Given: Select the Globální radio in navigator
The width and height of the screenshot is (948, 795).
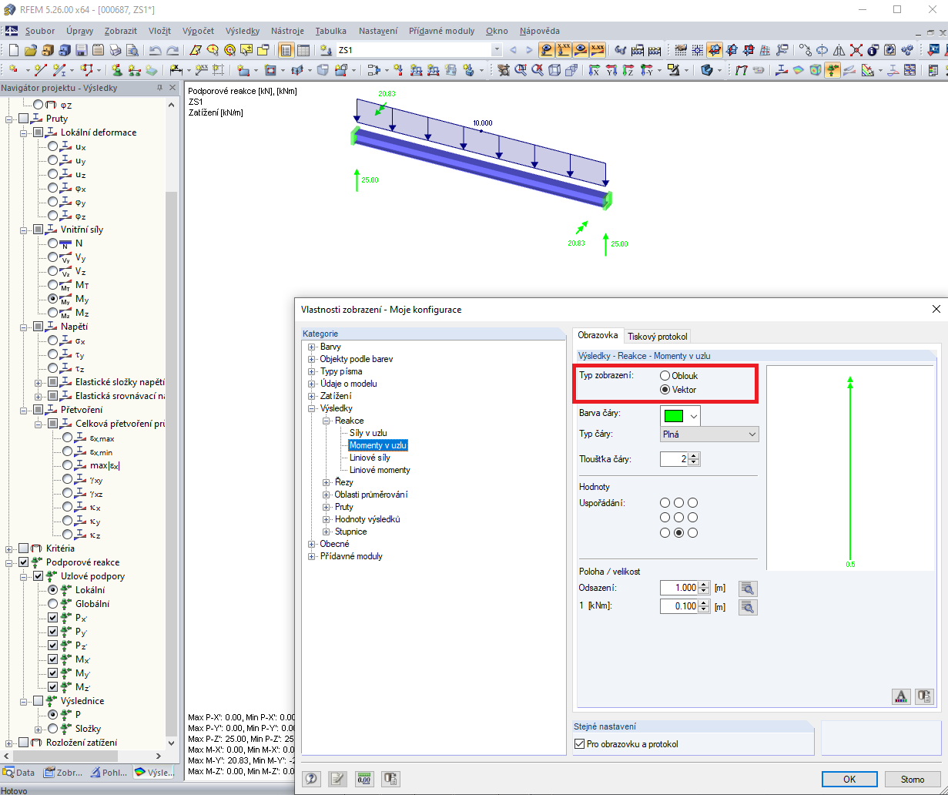Looking at the screenshot, I should [53, 604].
